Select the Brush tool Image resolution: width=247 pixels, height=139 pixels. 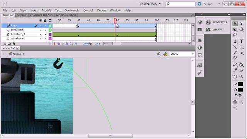point(241,53)
